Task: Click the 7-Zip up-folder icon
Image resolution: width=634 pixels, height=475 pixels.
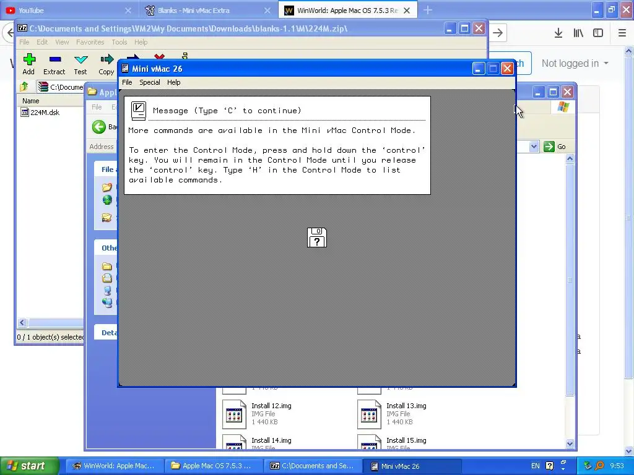Action: [24, 87]
